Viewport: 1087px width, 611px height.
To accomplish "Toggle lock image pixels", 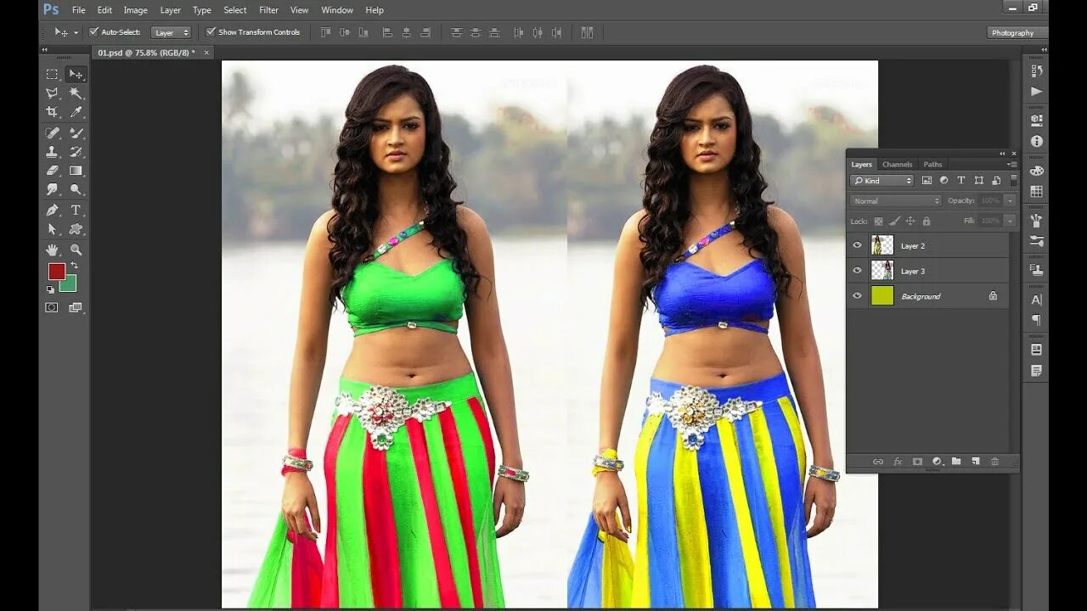I will [x=894, y=221].
